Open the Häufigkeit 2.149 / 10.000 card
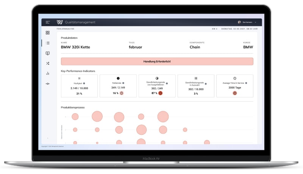The height and width of the screenshot is (174, 303). pyautogui.click(x=79, y=86)
